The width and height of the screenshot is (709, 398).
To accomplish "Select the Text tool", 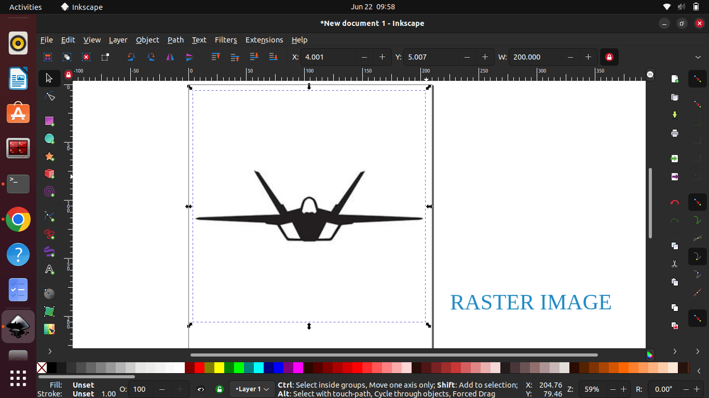I will pyautogui.click(x=49, y=269).
